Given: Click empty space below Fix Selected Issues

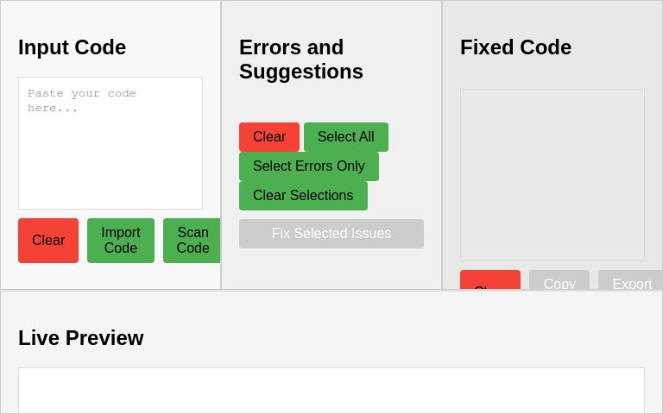Looking at the screenshot, I should point(331,269).
